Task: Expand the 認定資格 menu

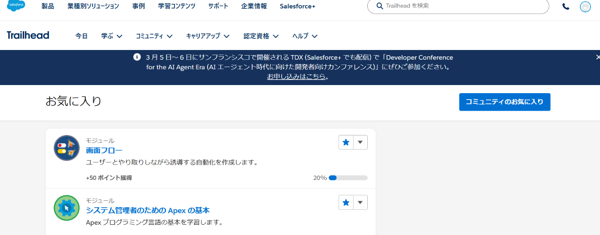Action: pos(261,36)
